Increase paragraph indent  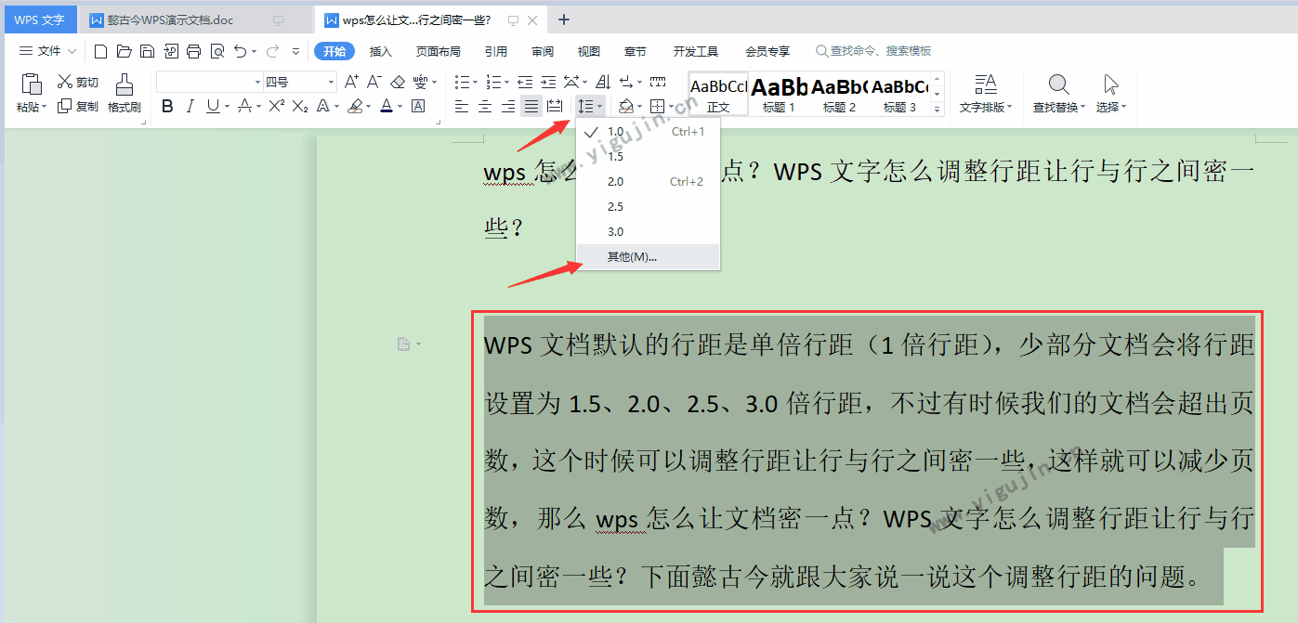pos(548,82)
